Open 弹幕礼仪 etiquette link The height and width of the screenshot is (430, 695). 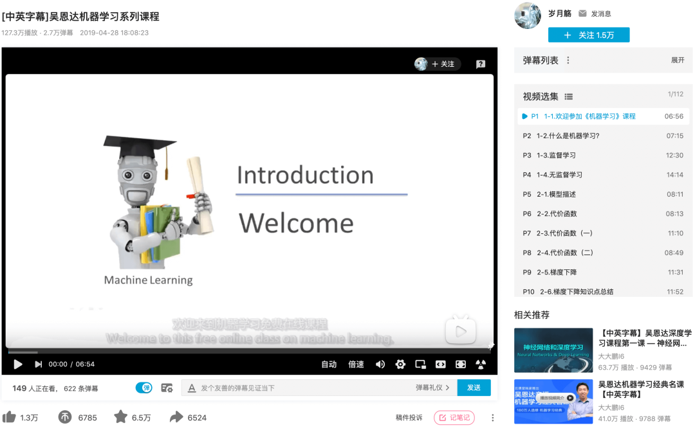click(x=432, y=388)
